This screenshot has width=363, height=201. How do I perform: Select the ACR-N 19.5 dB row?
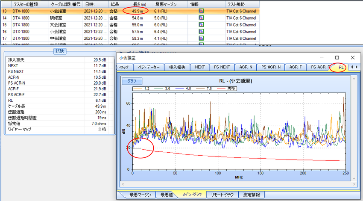click(x=60, y=77)
